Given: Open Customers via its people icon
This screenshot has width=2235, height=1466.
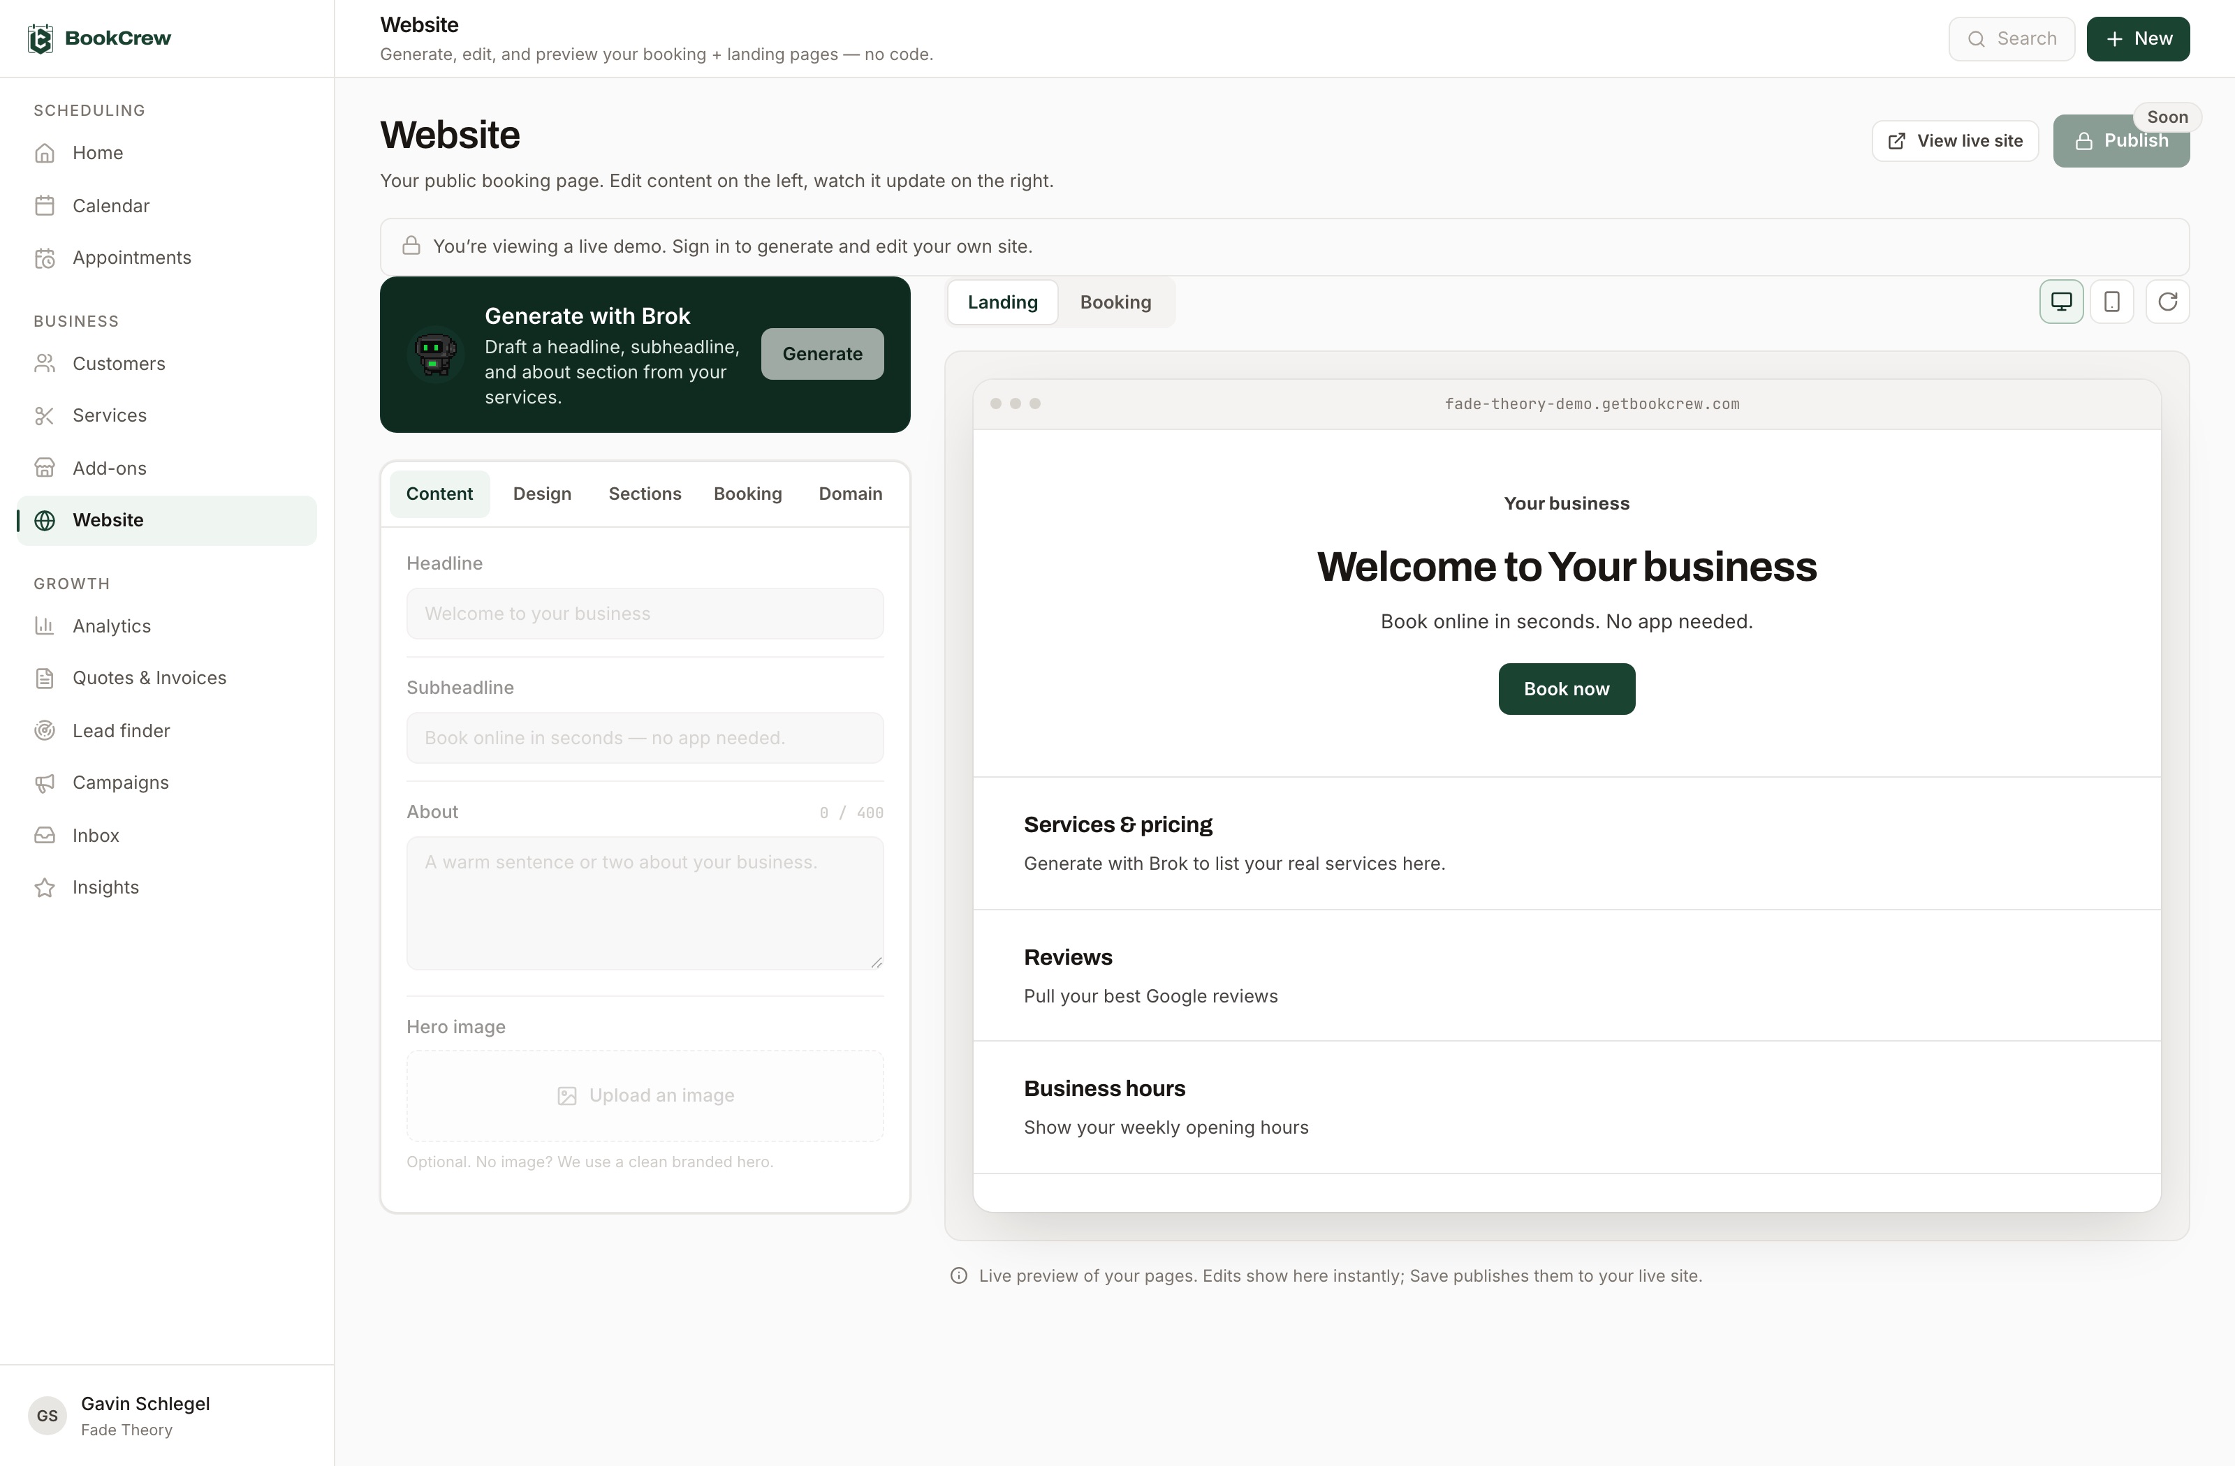Looking at the screenshot, I should [x=44, y=363].
